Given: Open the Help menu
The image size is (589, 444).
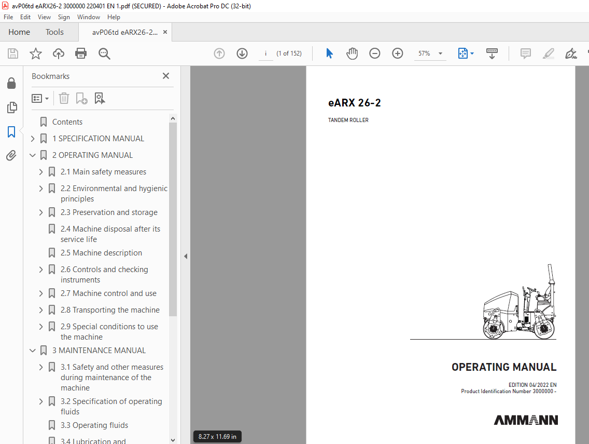Looking at the screenshot, I should [x=114, y=17].
